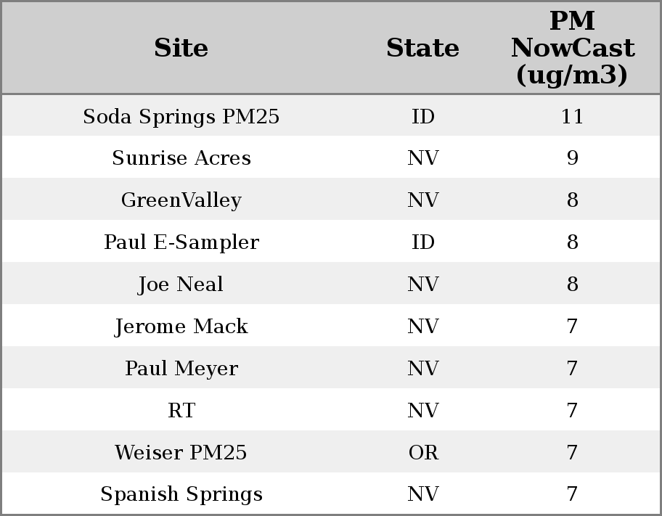Image resolution: width=662 pixels, height=516 pixels.
Task: Click the State column header
Action: (422, 49)
